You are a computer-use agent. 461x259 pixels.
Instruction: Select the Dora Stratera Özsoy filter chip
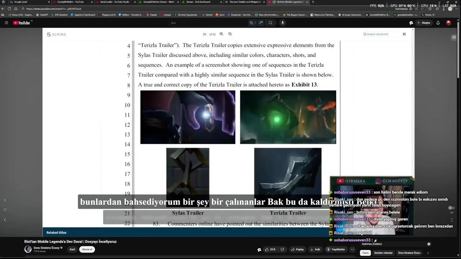[409, 253]
